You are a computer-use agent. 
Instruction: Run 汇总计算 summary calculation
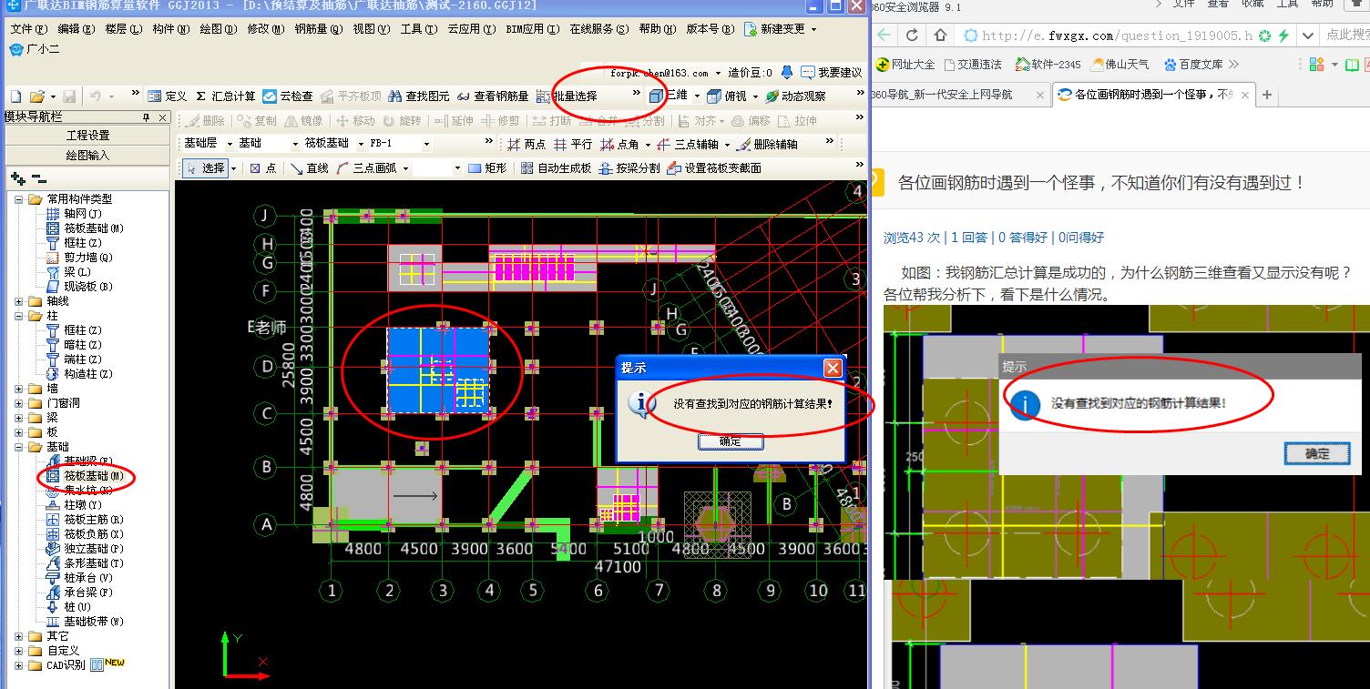tap(225, 96)
